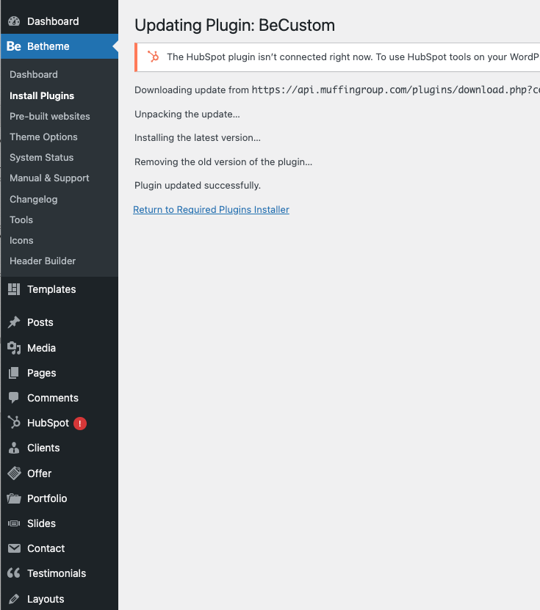The width and height of the screenshot is (540, 610).
Task: Click 'Unpacking the update…' status line
Action: pos(187,115)
